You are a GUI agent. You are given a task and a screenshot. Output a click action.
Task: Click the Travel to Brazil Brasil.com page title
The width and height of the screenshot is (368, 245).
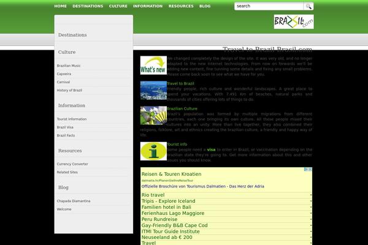267,49
